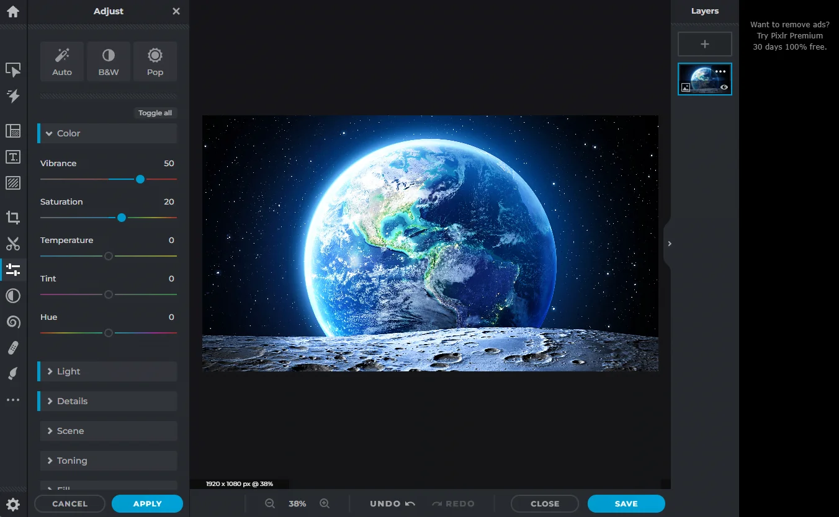The height and width of the screenshot is (517, 839).
Task: Click the Temperature value 0
Action: [x=171, y=241]
